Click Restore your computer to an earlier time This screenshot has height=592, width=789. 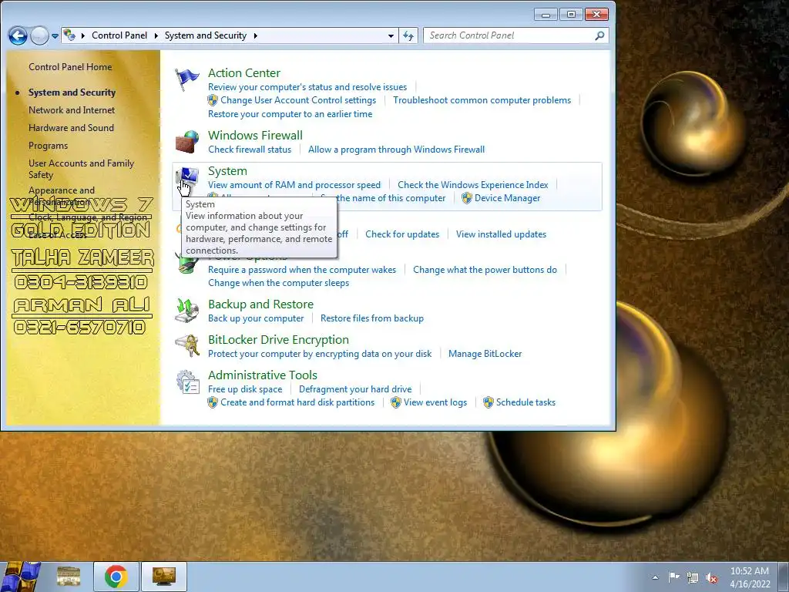coord(290,114)
